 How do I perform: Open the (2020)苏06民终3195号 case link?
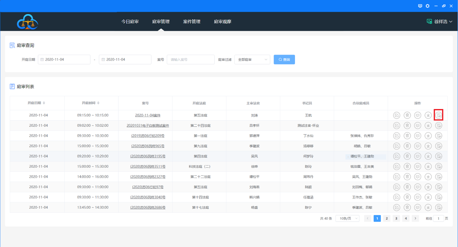(148, 156)
